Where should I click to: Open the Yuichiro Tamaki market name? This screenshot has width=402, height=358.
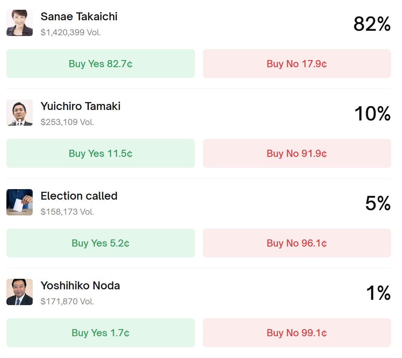tap(80, 106)
